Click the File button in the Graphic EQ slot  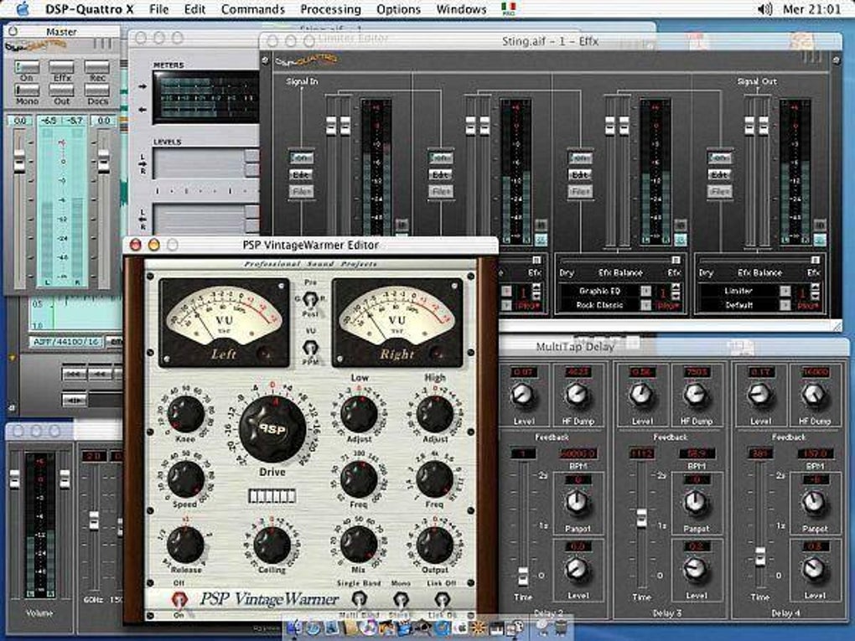coord(579,191)
